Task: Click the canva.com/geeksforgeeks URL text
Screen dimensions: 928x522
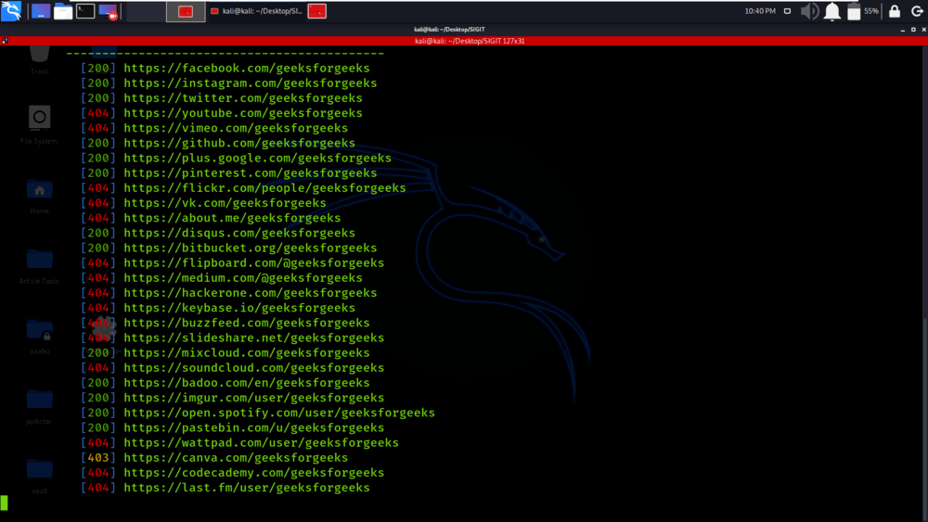Action: (x=236, y=458)
